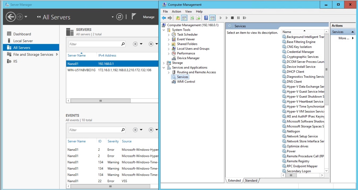Collapse the System Tools tree node
Screen dimensions: 358x190
coord(164,30)
